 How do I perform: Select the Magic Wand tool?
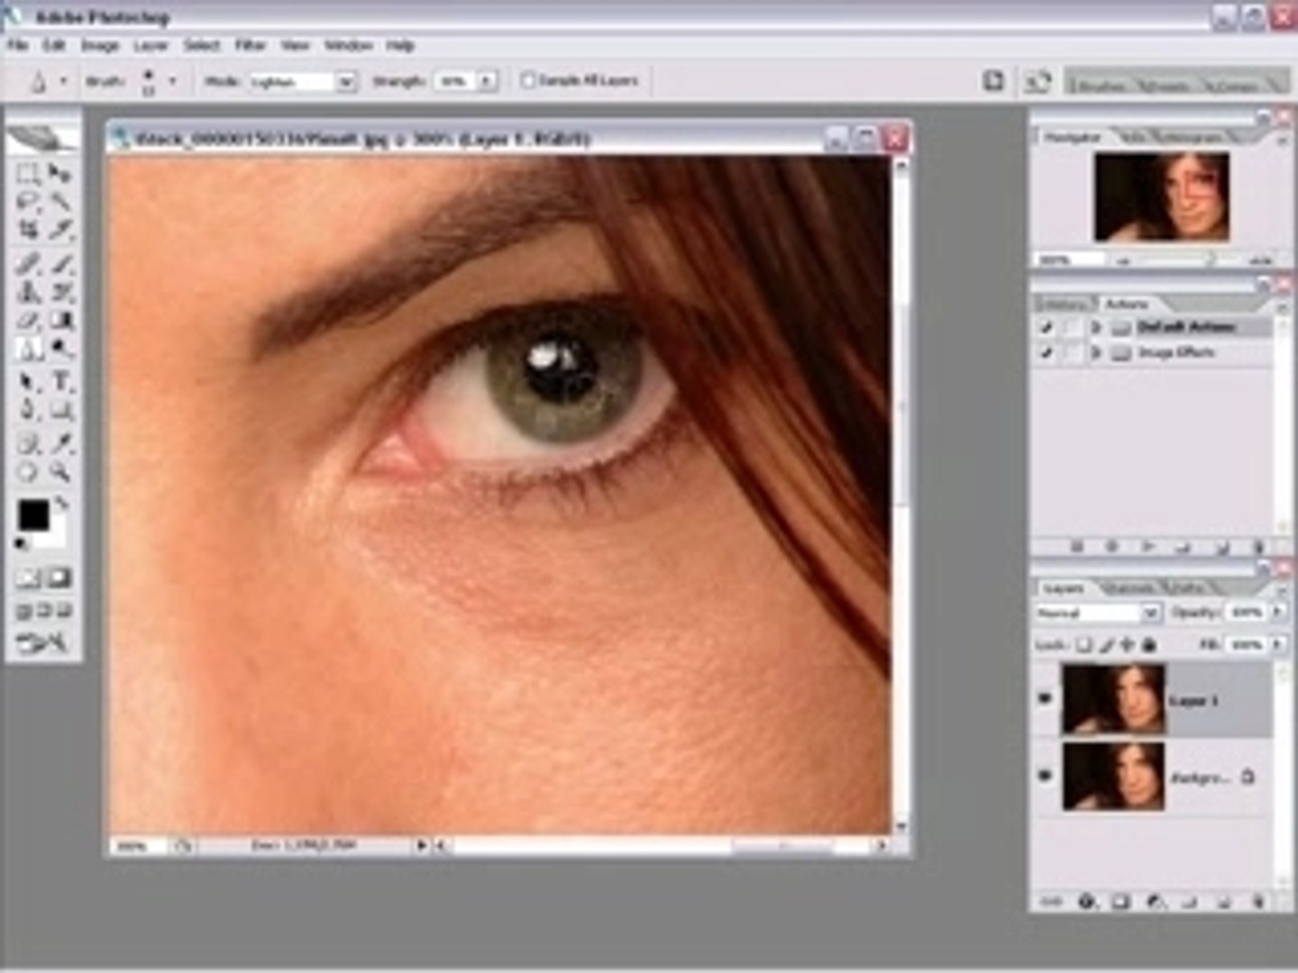pos(60,202)
